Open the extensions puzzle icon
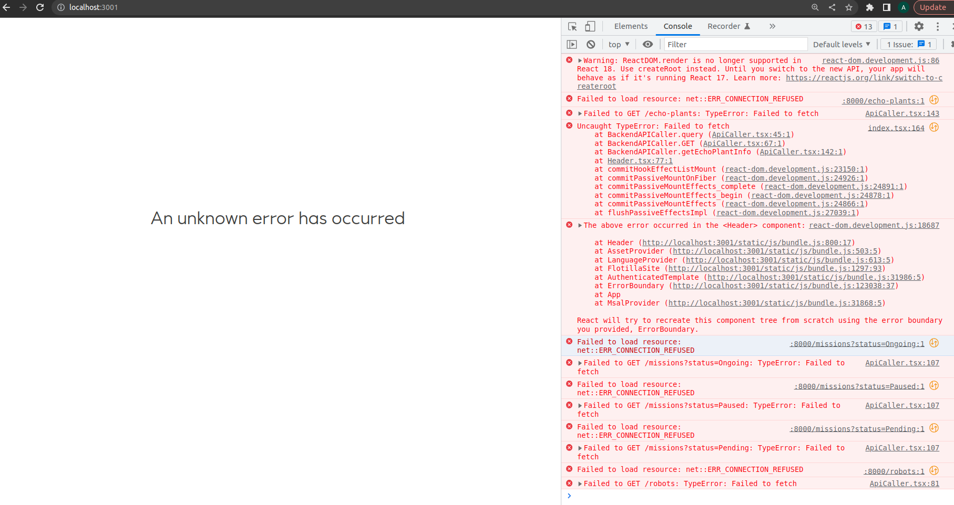 tap(870, 7)
